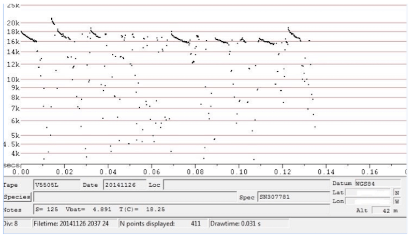Click the W hemisphere box beside Lon

pos(397,201)
